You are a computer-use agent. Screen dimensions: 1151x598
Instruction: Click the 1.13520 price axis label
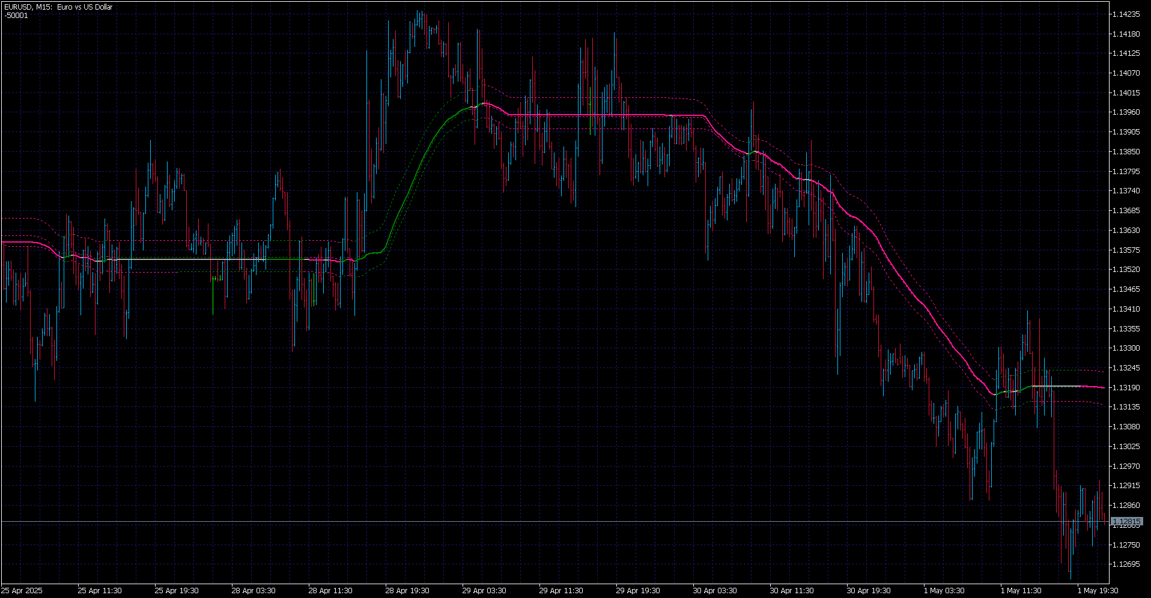click(x=1126, y=270)
